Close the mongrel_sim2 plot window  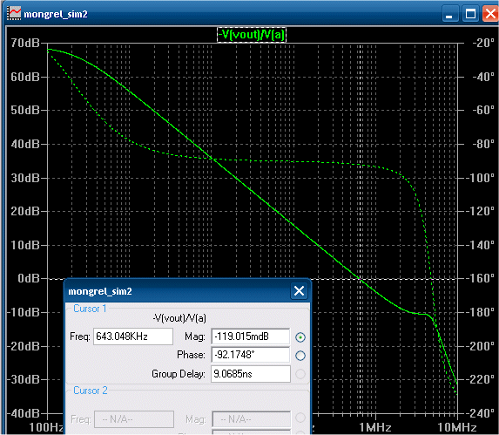coord(490,14)
